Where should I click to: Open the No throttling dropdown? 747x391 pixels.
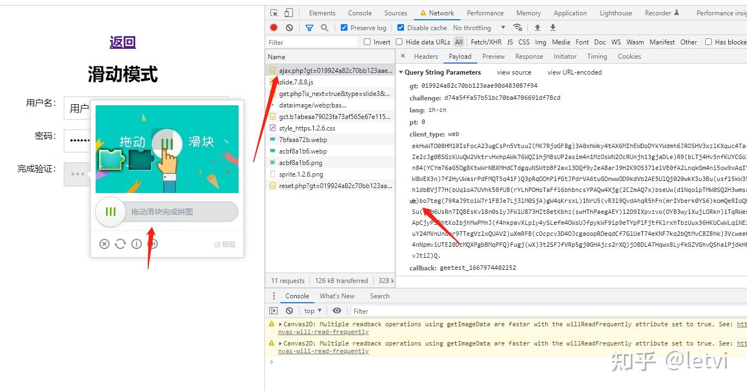pos(479,27)
